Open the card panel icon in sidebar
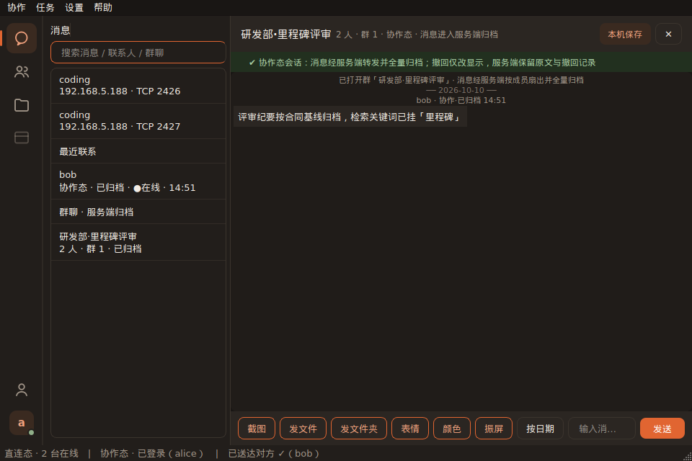692x461 pixels. point(21,138)
